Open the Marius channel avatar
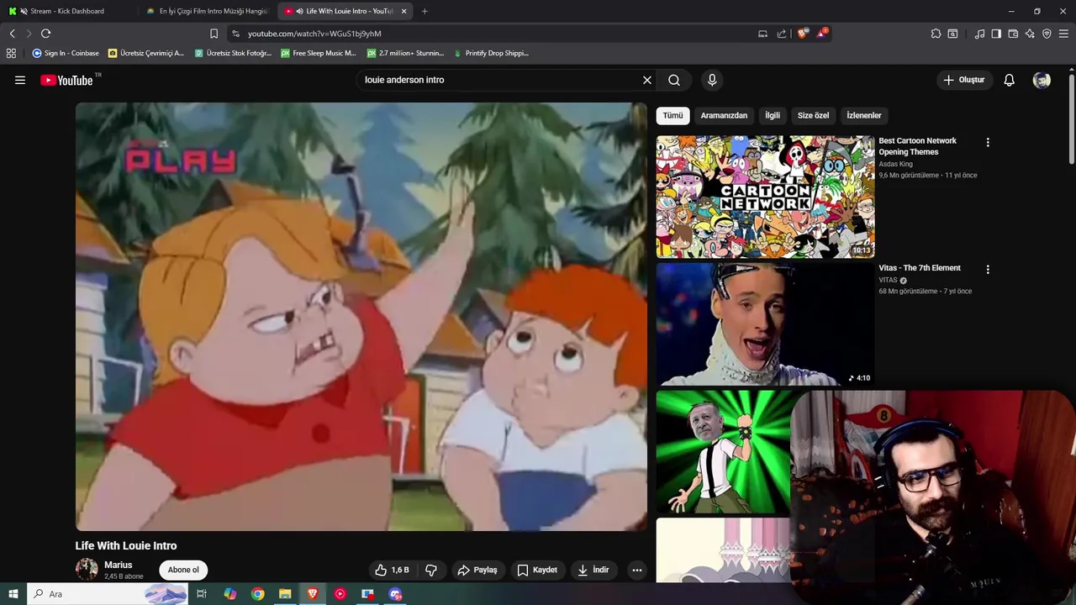This screenshot has width=1076, height=605. [x=87, y=570]
